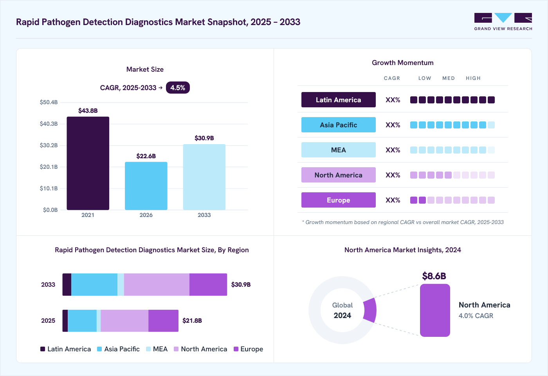Click the main snapshot title
Image resolution: width=548 pixels, height=376 pixels.
point(158,22)
